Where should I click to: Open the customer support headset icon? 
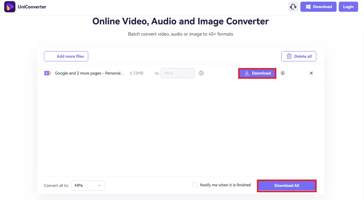pyautogui.click(x=293, y=7)
